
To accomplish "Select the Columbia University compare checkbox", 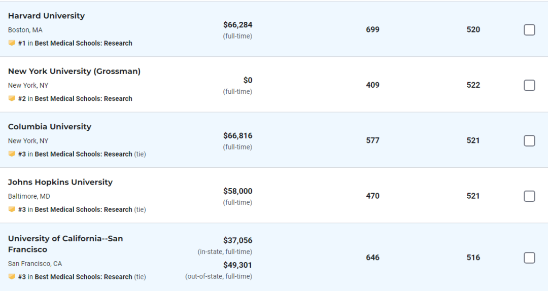I will pyautogui.click(x=529, y=141).
